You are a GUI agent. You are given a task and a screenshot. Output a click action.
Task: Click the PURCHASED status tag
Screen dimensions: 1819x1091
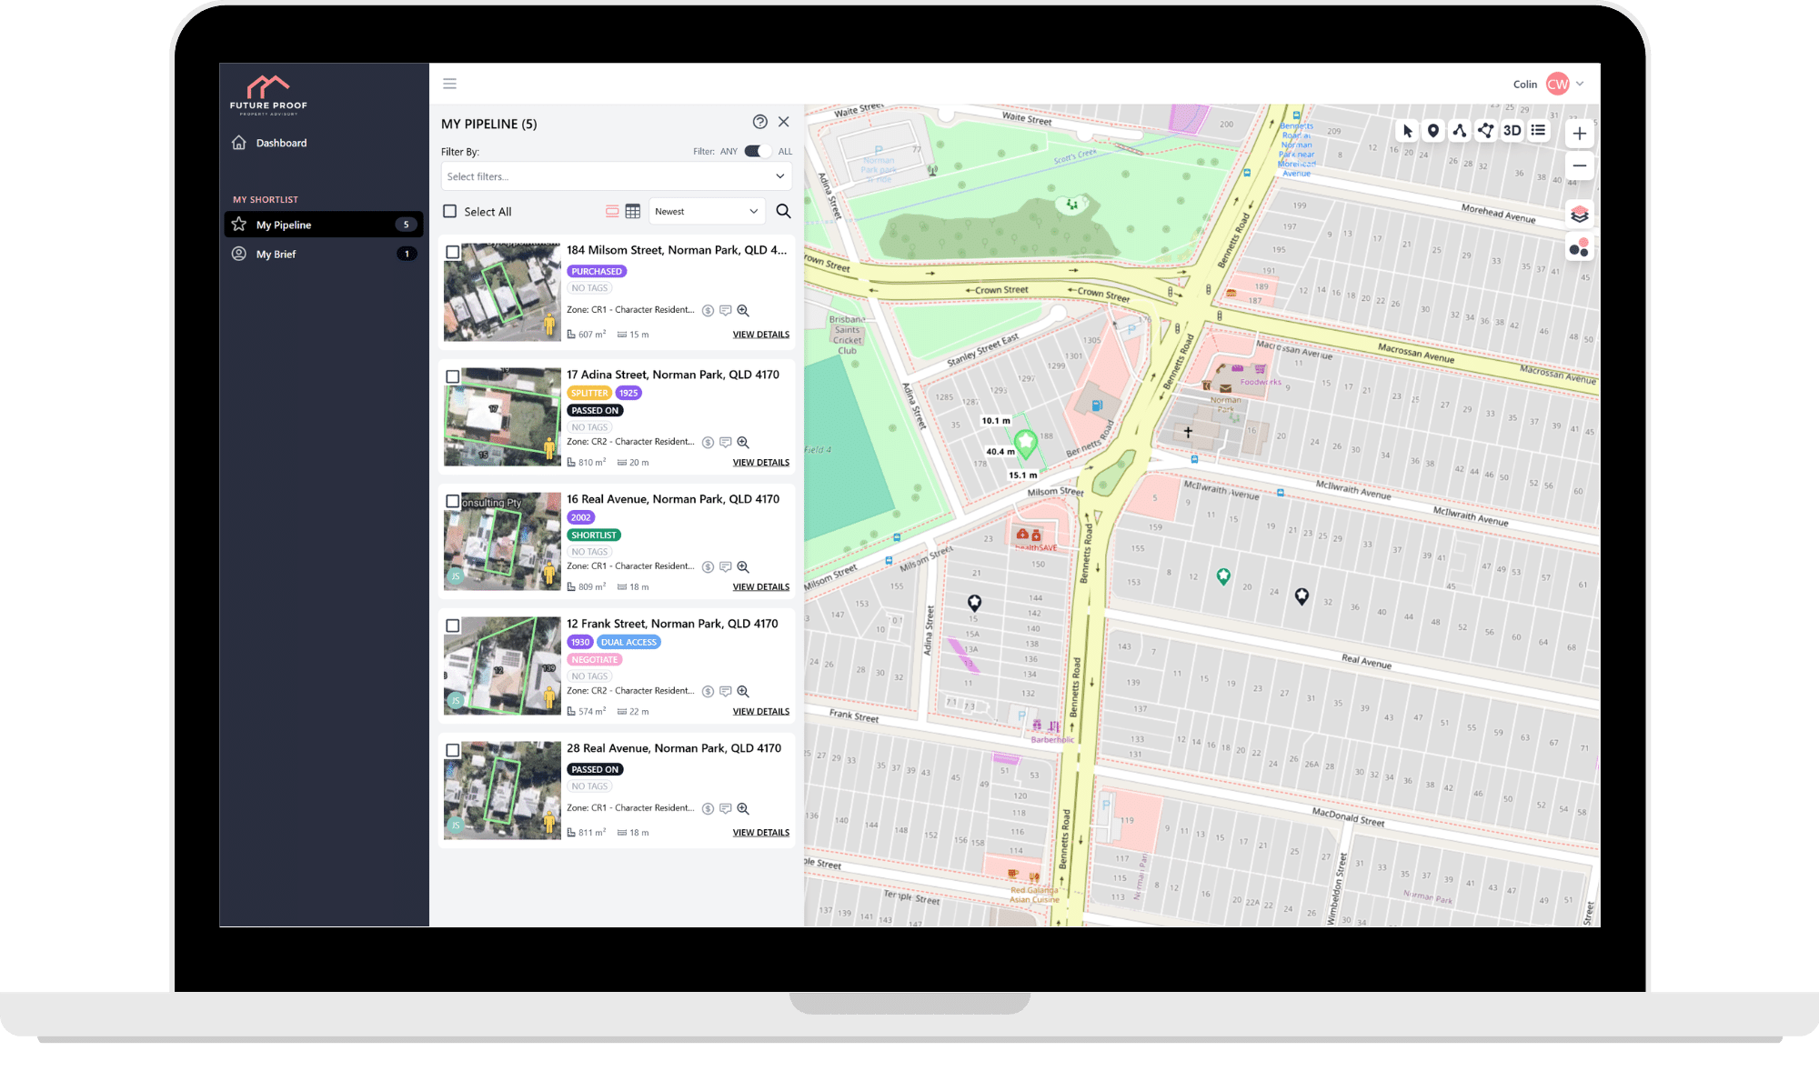point(597,271)
